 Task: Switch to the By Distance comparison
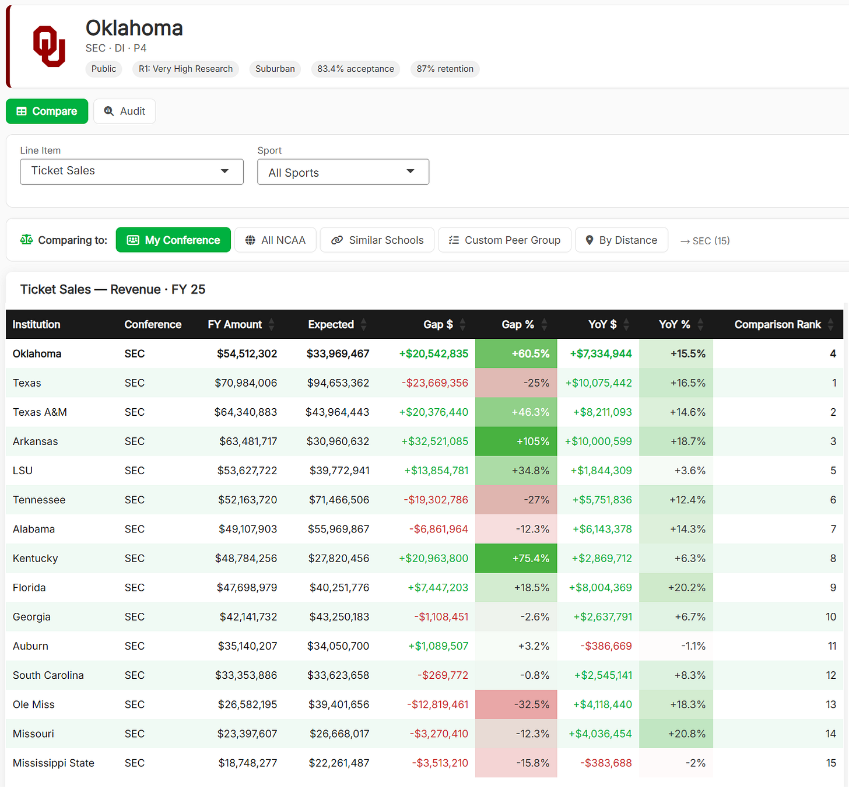click(622, 240)
